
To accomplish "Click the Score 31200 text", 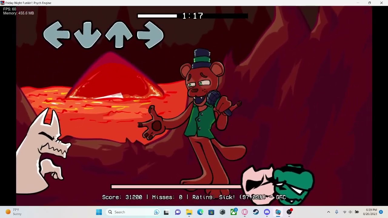I will [x=122, y=197].
